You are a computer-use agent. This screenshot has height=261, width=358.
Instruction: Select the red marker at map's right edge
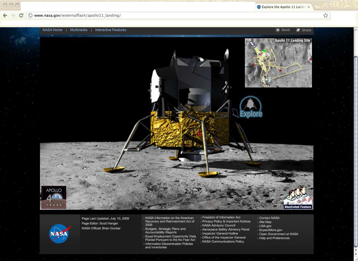pos(311,59)
